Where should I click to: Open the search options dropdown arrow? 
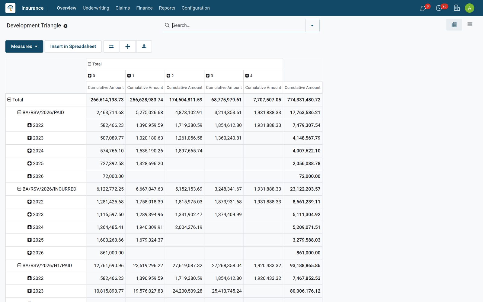[x=312, y=25]
